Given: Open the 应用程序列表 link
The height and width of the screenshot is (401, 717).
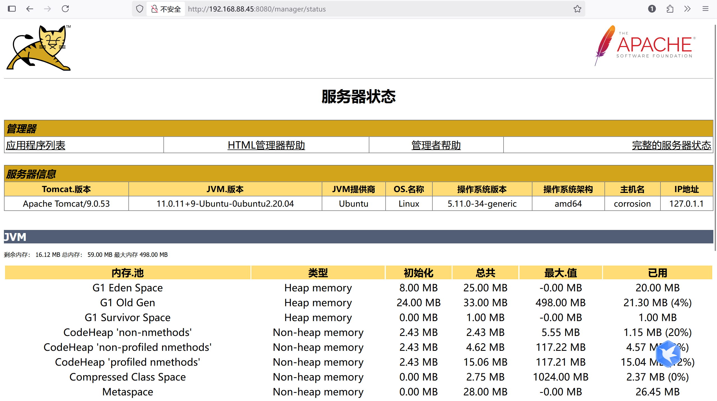Looking at the screenshot, I should tap(36, 145).
